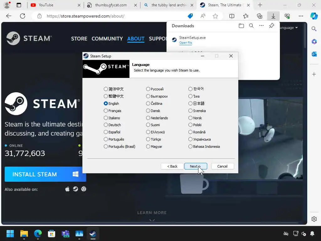Cancel the Steam Setup installer
The width and height of the screenshot is (321, 241).
[x=222, y=166]
